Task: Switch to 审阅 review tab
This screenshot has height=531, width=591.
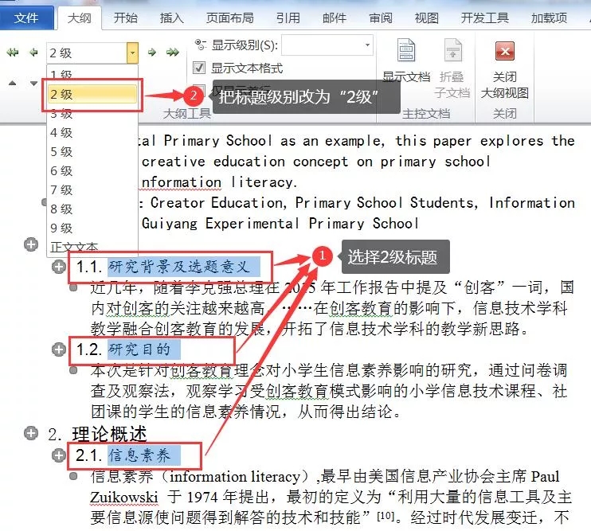Action: (x=381, y=18)
